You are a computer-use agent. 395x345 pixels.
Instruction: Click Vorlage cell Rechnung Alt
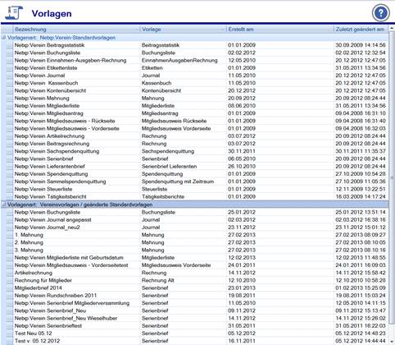[x=157, y=280]
